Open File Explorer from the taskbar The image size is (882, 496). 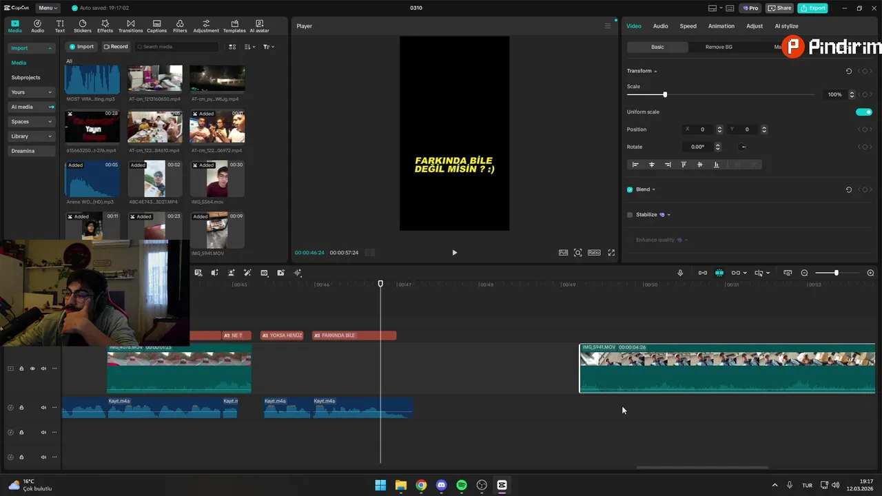tap(401, 485)
